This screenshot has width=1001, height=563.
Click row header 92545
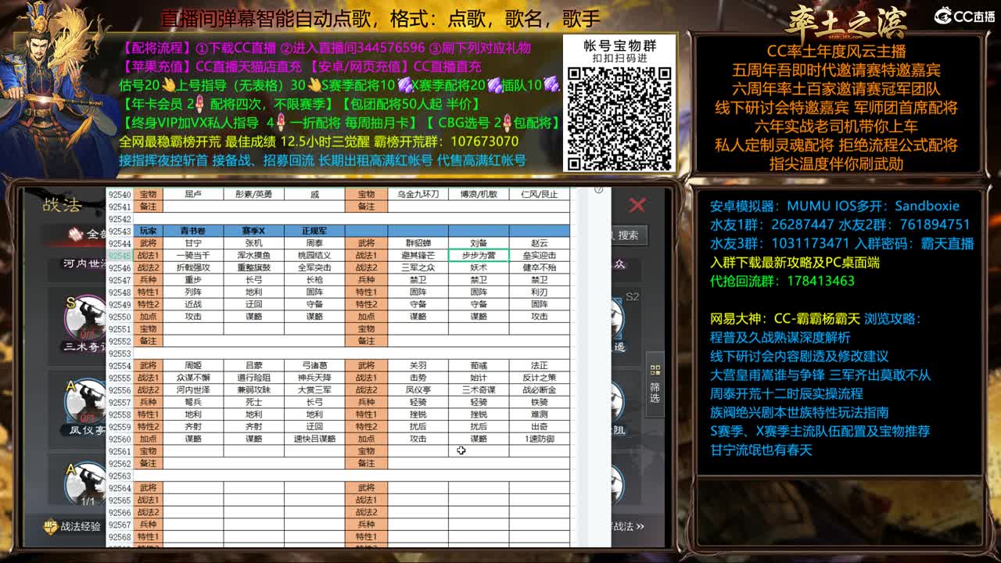120,256
